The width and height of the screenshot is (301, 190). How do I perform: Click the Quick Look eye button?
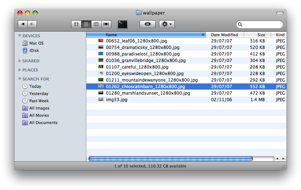(148, 24)
